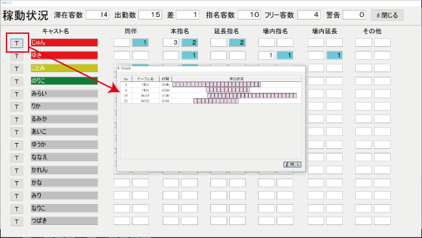This screenshot has height=238, width=422.
Task: Select the gray かな cast name bar
Action: click(64, 183)
